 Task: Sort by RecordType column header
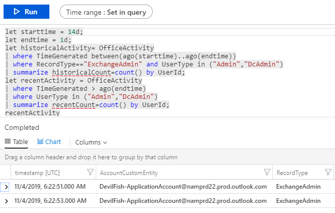coord(292,172)
